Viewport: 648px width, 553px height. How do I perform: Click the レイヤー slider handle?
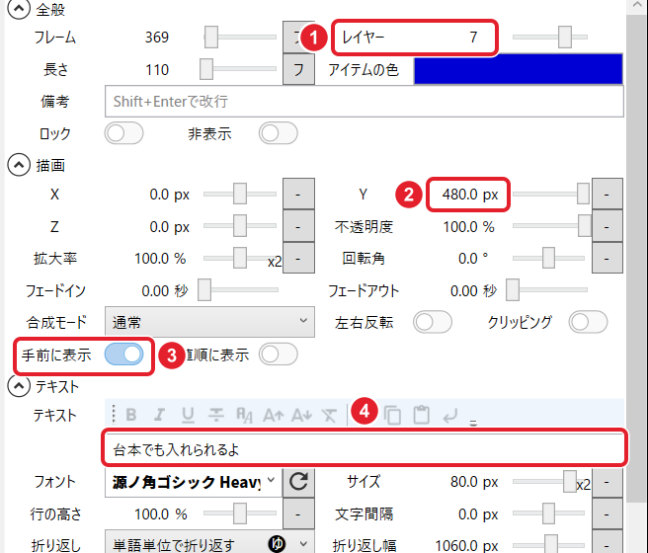564,38
